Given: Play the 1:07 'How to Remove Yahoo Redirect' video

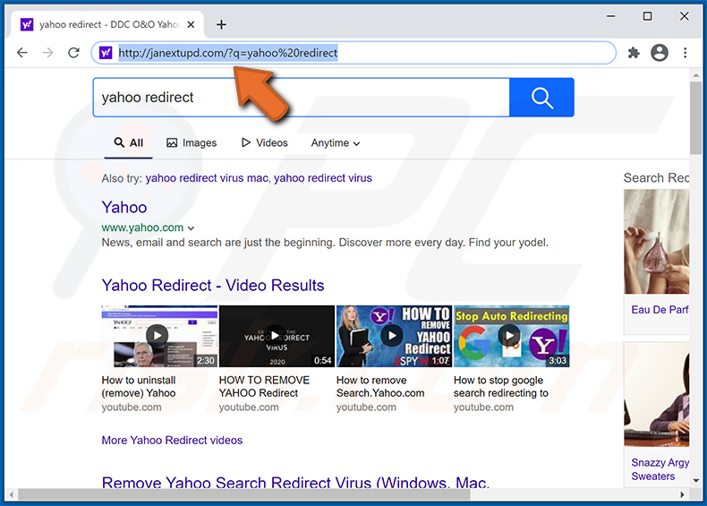Looking at the screenshot, I should [x=394, y=336].
